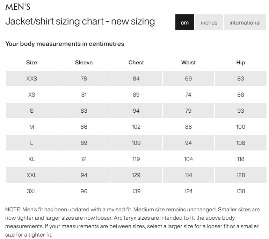Click the NOTE paragraph about revised fit

(133, 222)
